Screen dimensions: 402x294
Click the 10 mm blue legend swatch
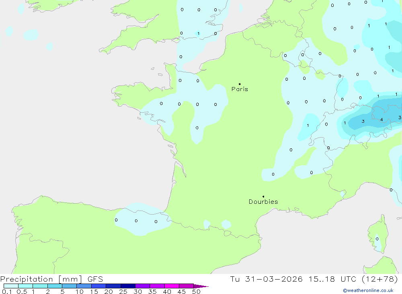coord(84,286)
